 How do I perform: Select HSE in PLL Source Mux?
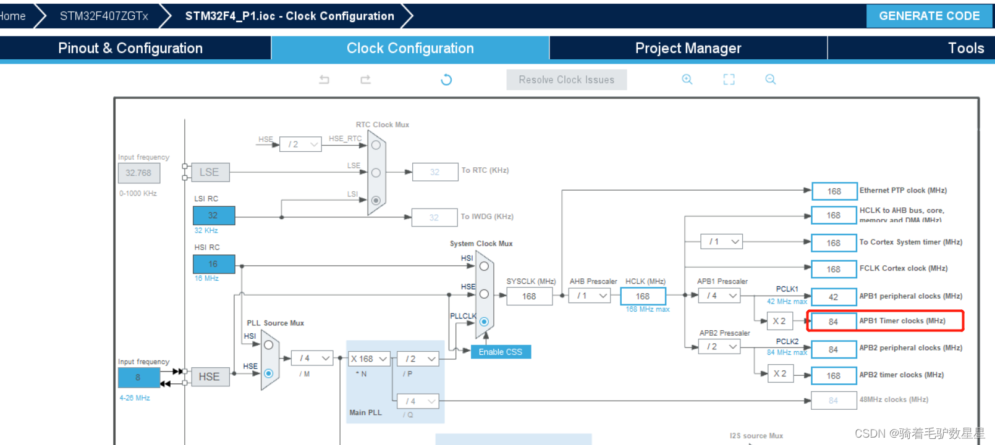click(x=269, y=373)
